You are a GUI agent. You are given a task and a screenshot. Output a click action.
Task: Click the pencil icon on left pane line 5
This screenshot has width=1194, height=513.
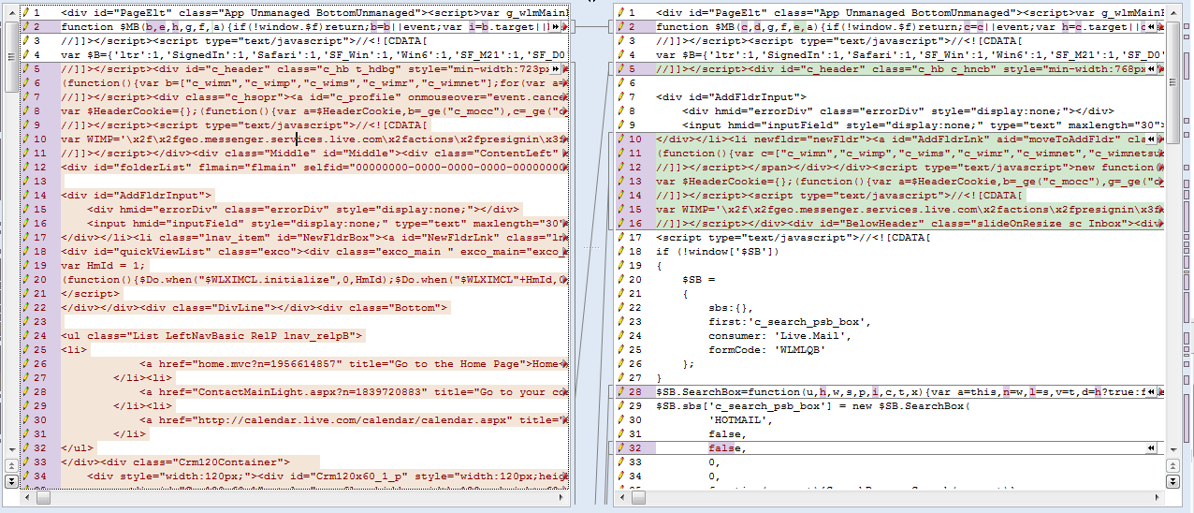(x=25, y=70)
